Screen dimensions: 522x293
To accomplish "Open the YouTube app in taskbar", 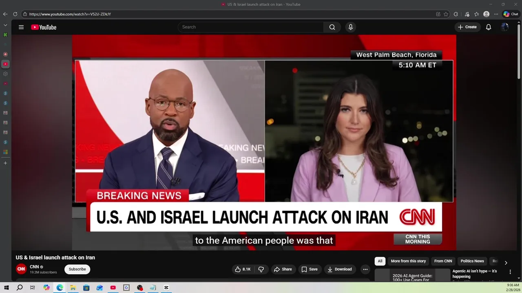I will [x=113, y=288].
